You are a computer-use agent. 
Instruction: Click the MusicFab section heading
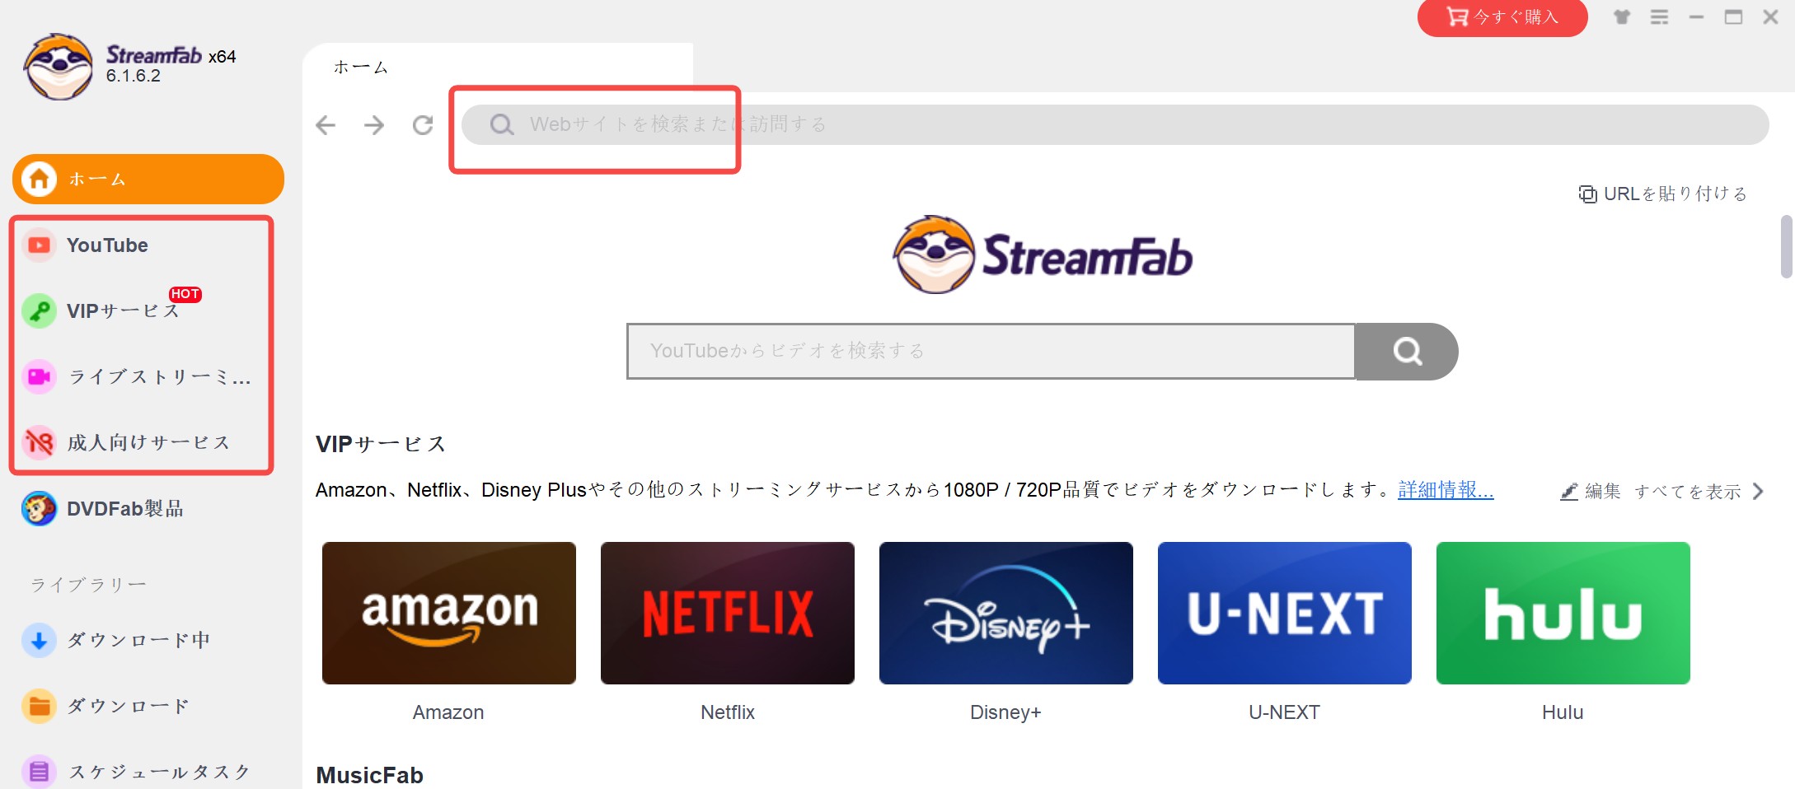(369, 775)
